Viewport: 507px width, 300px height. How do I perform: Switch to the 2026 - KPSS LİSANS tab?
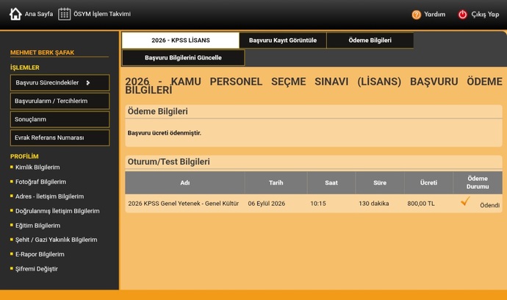181,40
